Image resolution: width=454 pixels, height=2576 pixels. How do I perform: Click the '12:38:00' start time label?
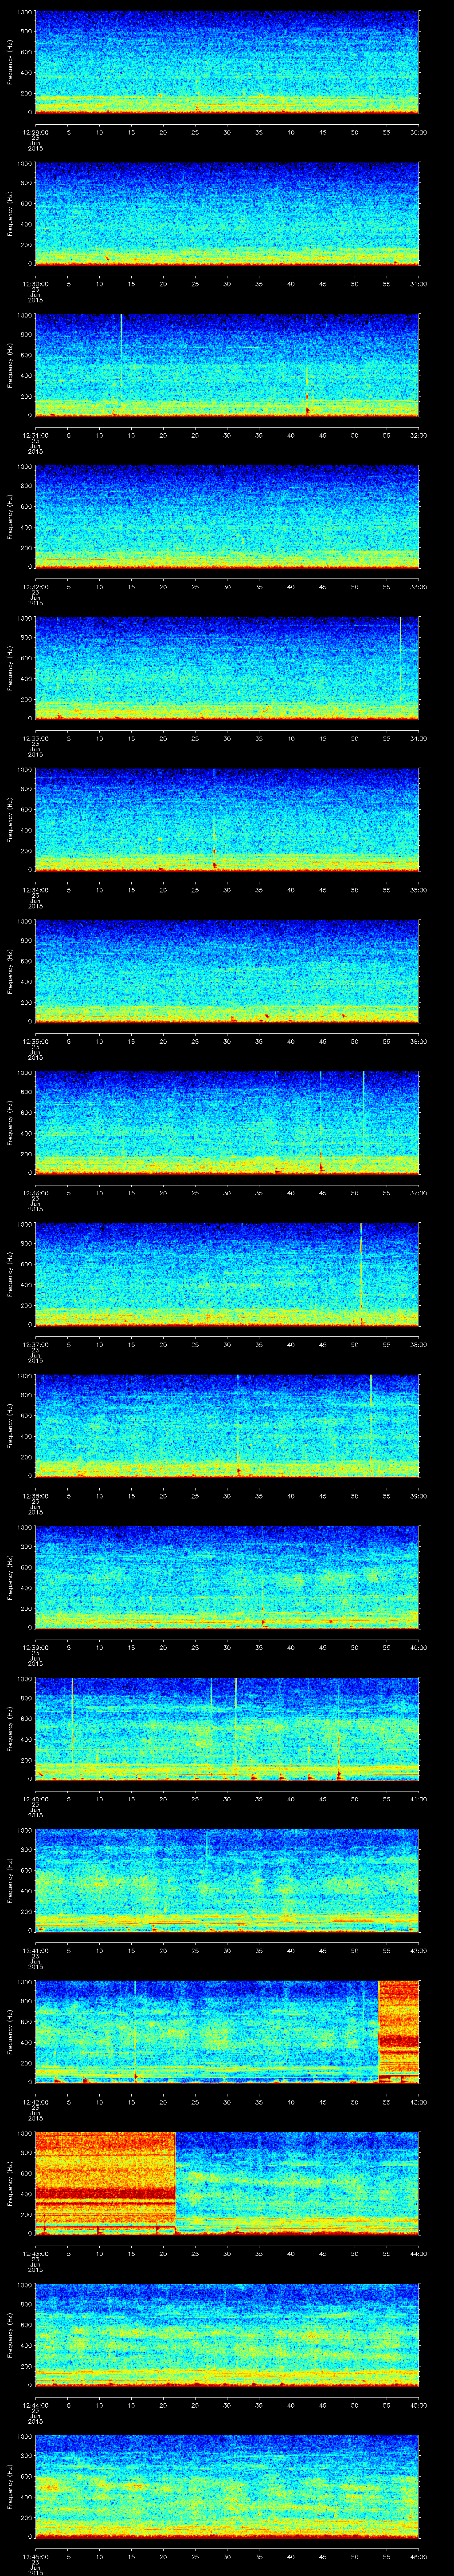point(35,1495)
